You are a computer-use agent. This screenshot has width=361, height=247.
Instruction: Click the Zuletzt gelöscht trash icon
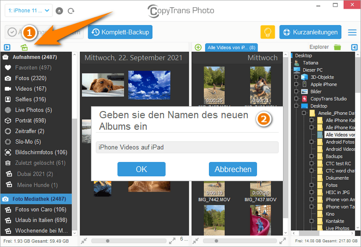[8, 163]
